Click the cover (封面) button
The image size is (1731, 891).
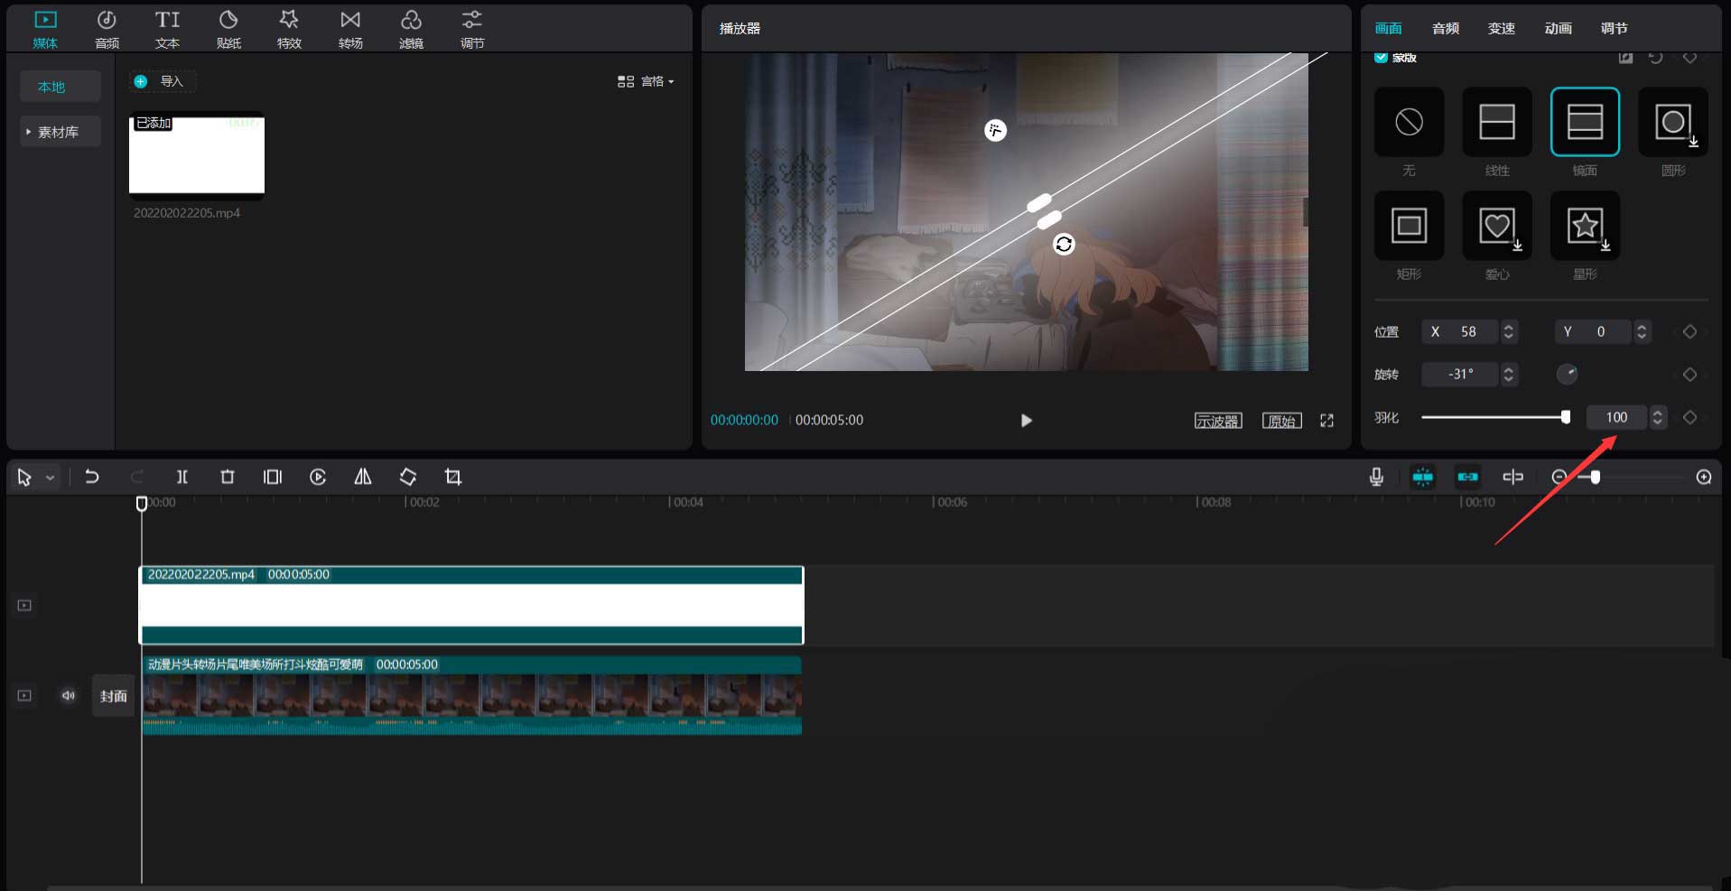coord(113,696)
